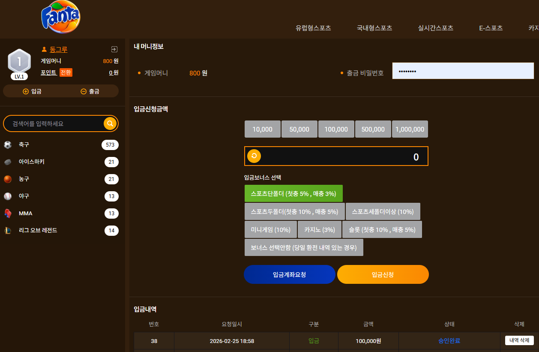Choose 보너스 선택안함 option
This screenshot has height=352, width=539.
(x=304, y=247)
